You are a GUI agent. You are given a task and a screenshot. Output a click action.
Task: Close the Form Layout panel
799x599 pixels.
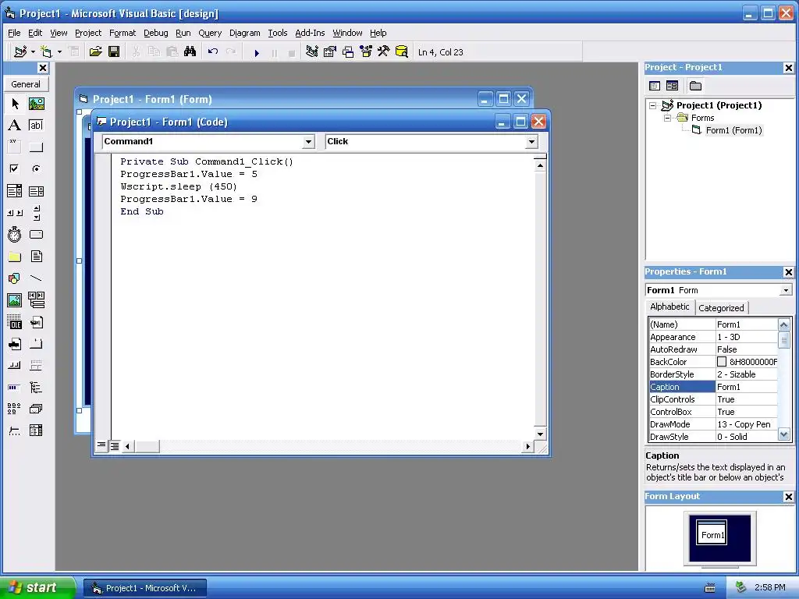788,497
